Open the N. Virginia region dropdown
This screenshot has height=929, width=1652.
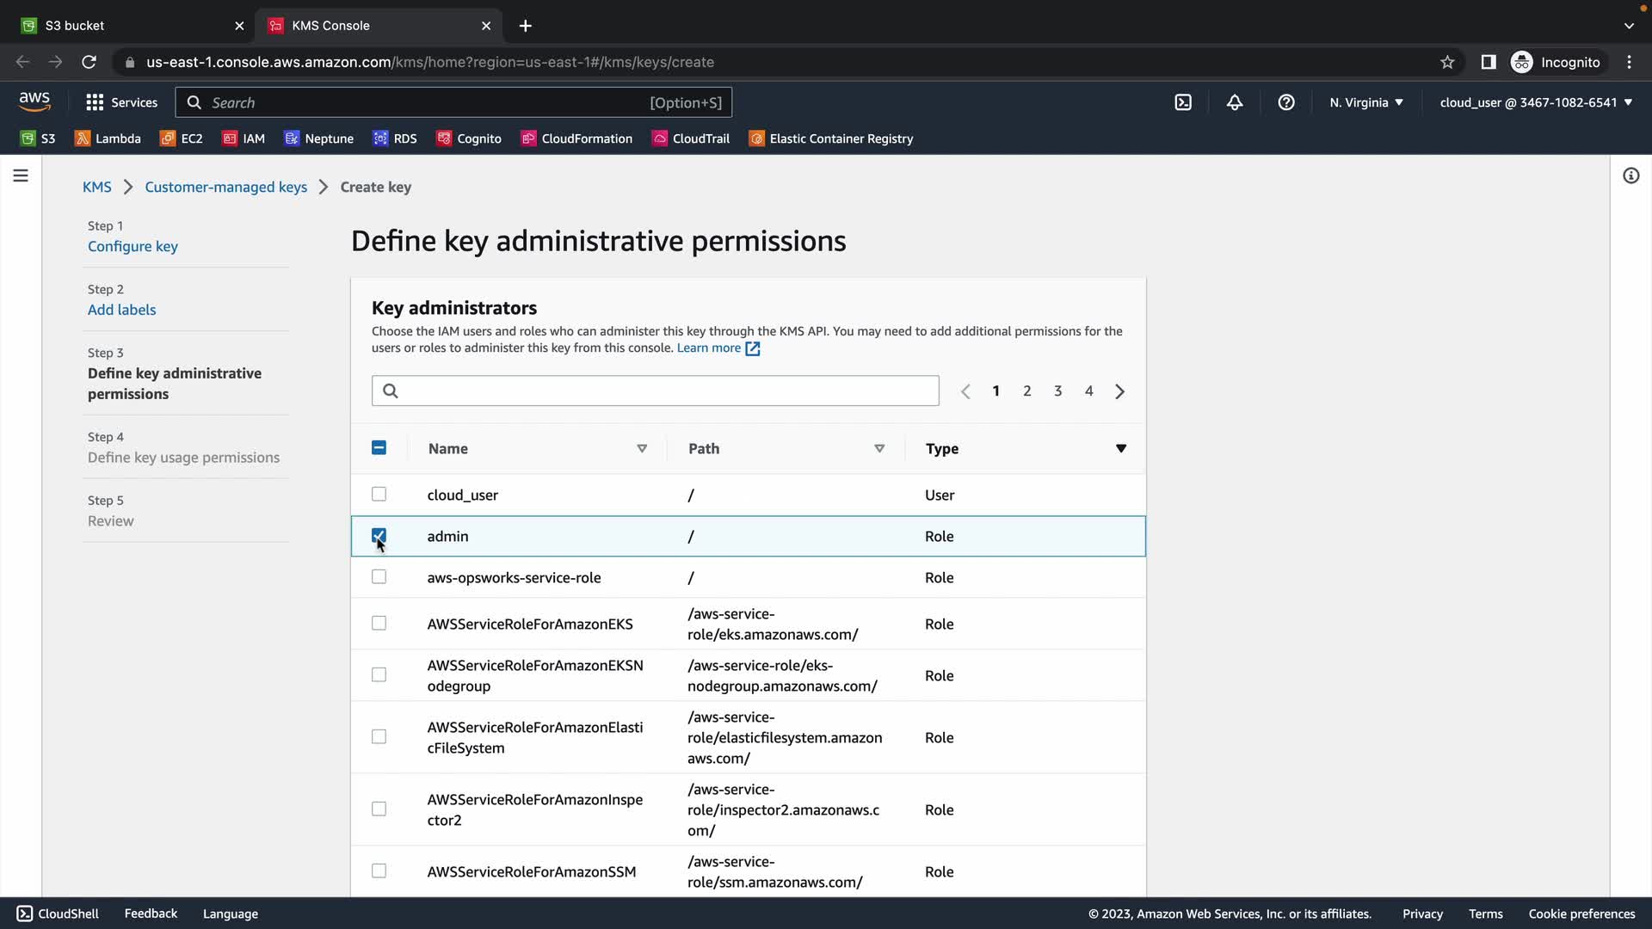click(1365, 102)
